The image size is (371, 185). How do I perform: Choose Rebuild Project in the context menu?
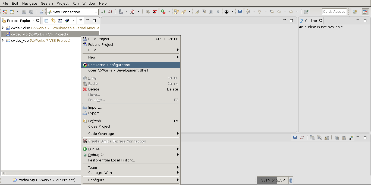131,44
